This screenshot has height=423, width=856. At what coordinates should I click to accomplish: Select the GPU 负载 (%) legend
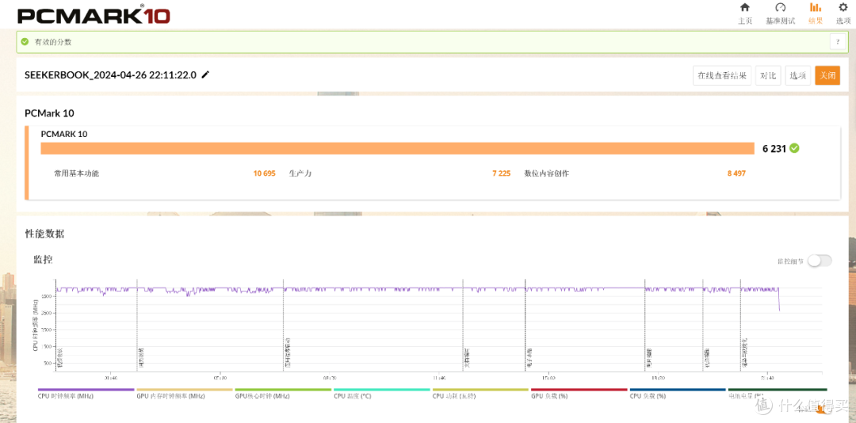579,394
